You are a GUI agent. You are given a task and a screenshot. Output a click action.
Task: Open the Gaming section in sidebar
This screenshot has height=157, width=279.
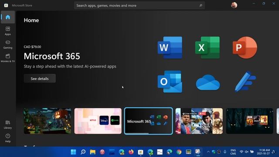click(8, 44)
